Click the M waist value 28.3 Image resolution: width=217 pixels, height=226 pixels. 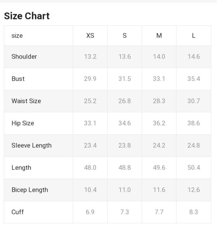159,101
